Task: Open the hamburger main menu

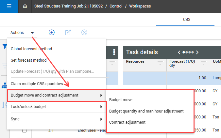Action: (x=9, y=6)
